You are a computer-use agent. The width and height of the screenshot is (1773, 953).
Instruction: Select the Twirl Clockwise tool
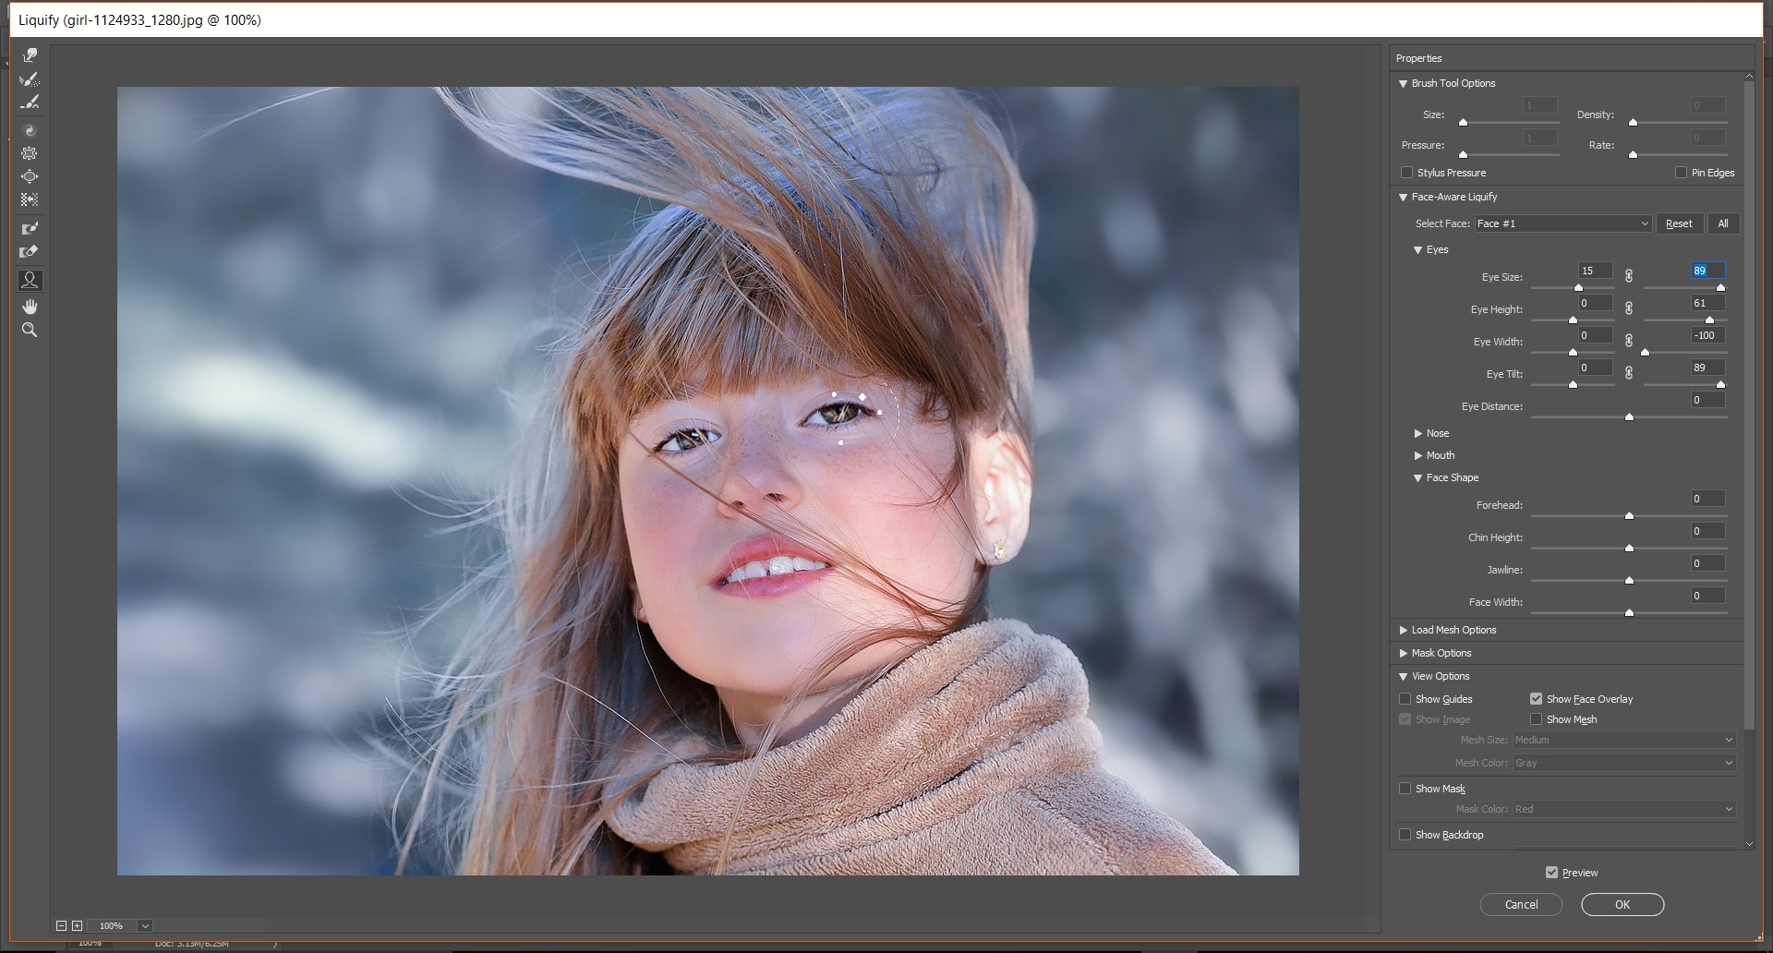click(30, 129)
